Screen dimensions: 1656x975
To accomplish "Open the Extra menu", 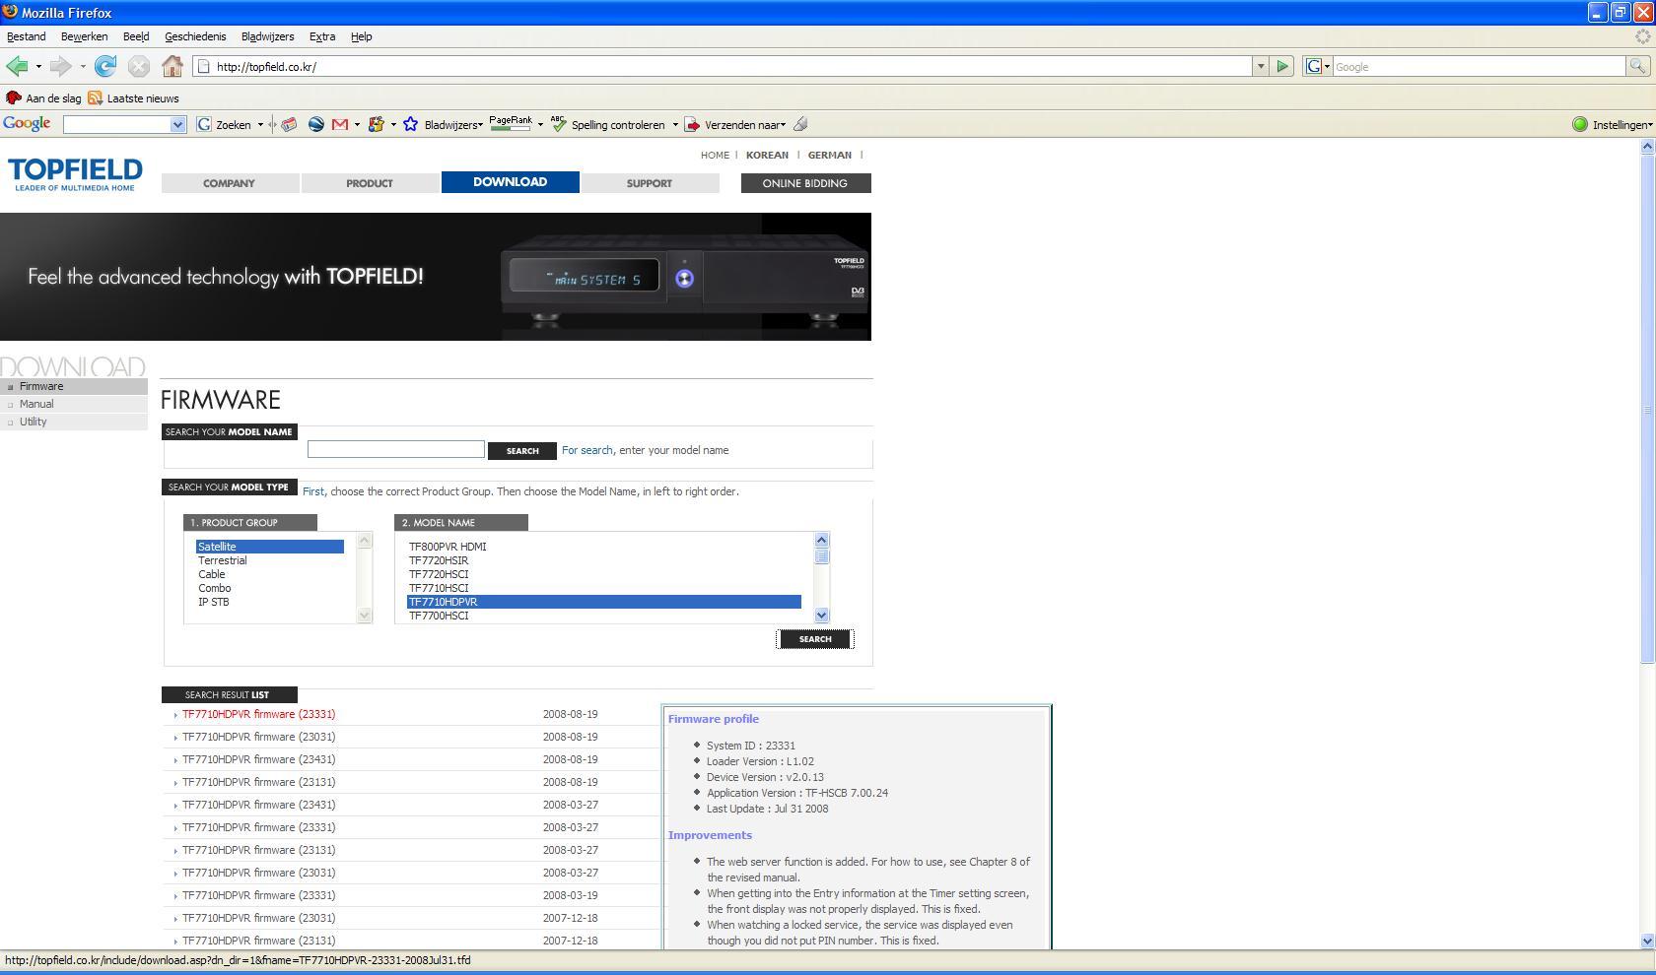I will tap(322, 36).
